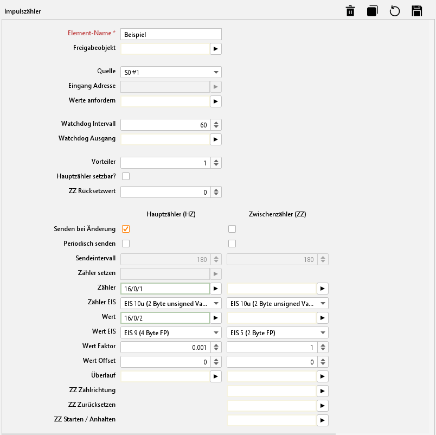Increase the Watchdog Intervall stepper value
Viewport: 436px width, 435px height.
(216, 123)
